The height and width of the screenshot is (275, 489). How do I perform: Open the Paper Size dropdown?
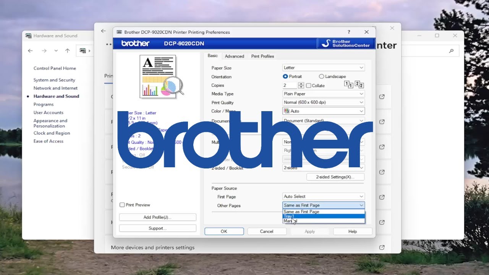[323, 68]
